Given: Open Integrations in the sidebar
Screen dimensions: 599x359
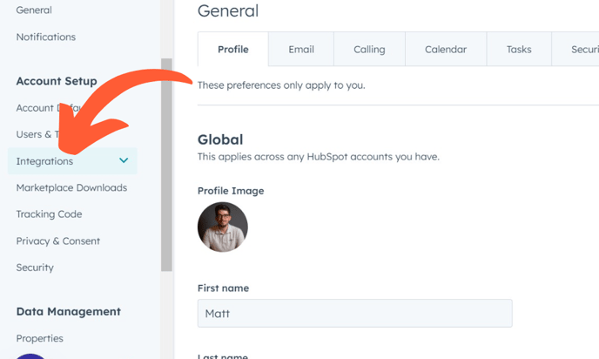Looking at the screenshot, I should [45, 161].
